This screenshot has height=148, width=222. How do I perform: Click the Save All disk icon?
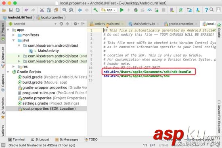[11, 10]
